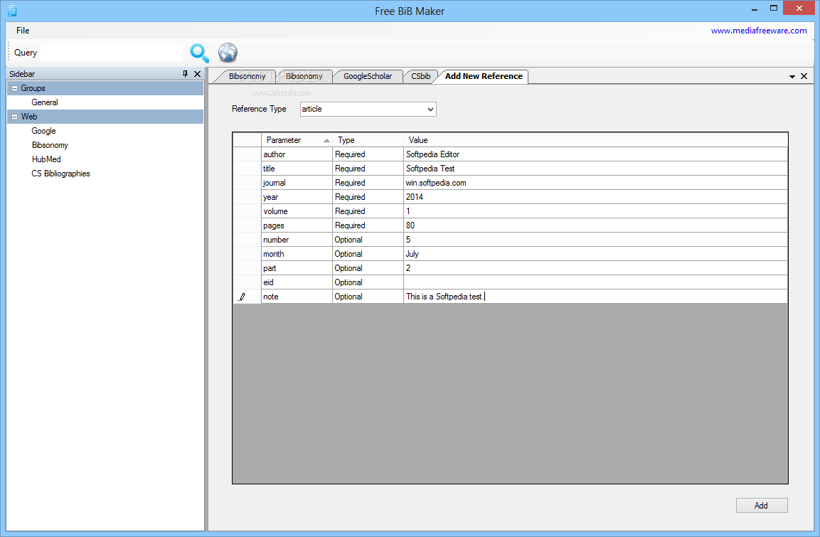The width and height of the screenshot is (820, 537).
Task: Click the Value column header
Action: click(x=596, y=140)
